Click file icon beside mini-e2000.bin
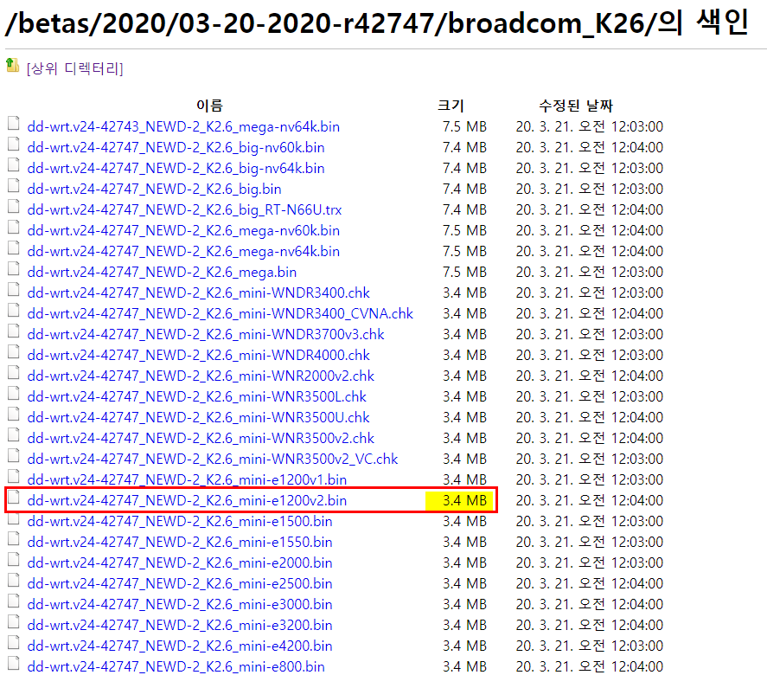 click(14, 560)
